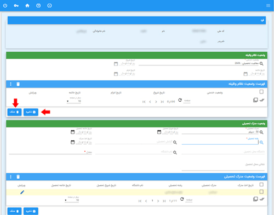Click the نام دانشگاه input field in form
This screenshot has width=274, height=215.
point(134,152)
